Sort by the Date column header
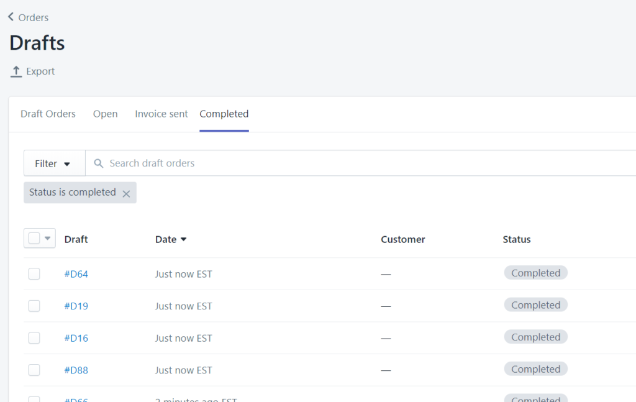The height and width of the screenshot is (402, 636). click(166, 240)
